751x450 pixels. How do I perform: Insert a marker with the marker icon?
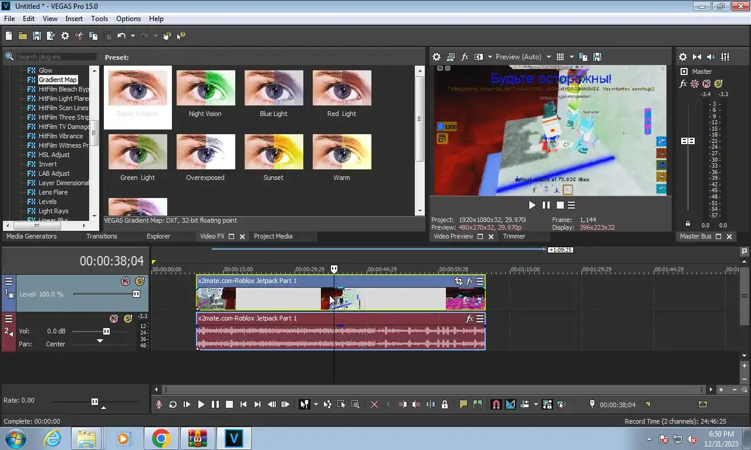[463, 404]
